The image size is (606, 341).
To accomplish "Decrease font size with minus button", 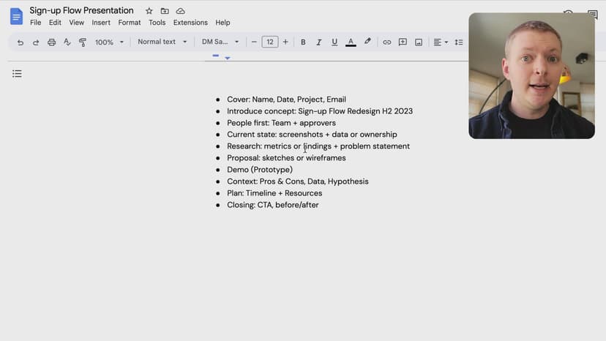I will (254, 42).
